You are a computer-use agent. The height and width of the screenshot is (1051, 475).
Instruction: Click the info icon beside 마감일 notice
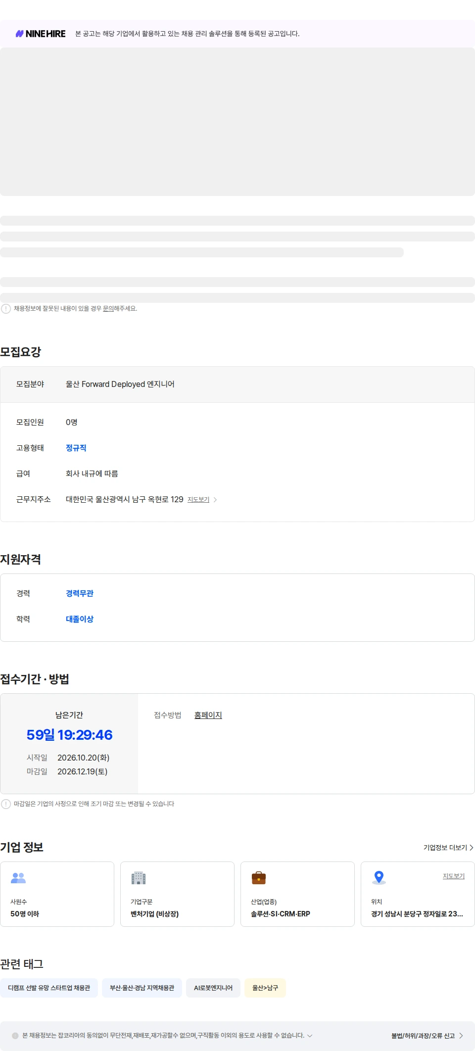pyautogui.click(x=6, y=804)
